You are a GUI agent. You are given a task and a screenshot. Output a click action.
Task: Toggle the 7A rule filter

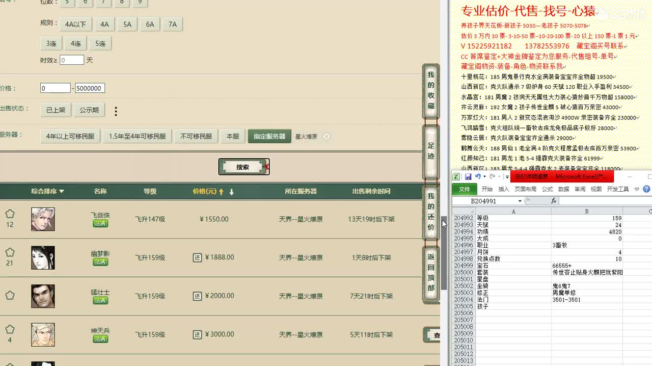click(173, 24)
